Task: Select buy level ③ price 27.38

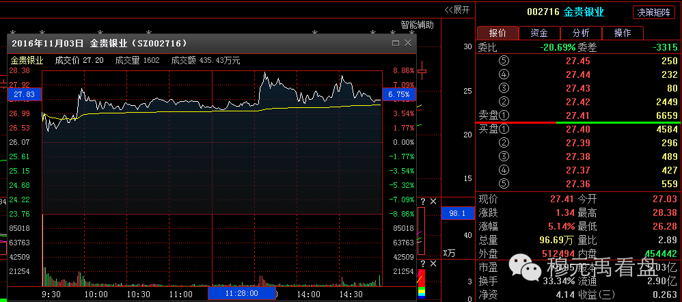Action: (x=578, y=156)
